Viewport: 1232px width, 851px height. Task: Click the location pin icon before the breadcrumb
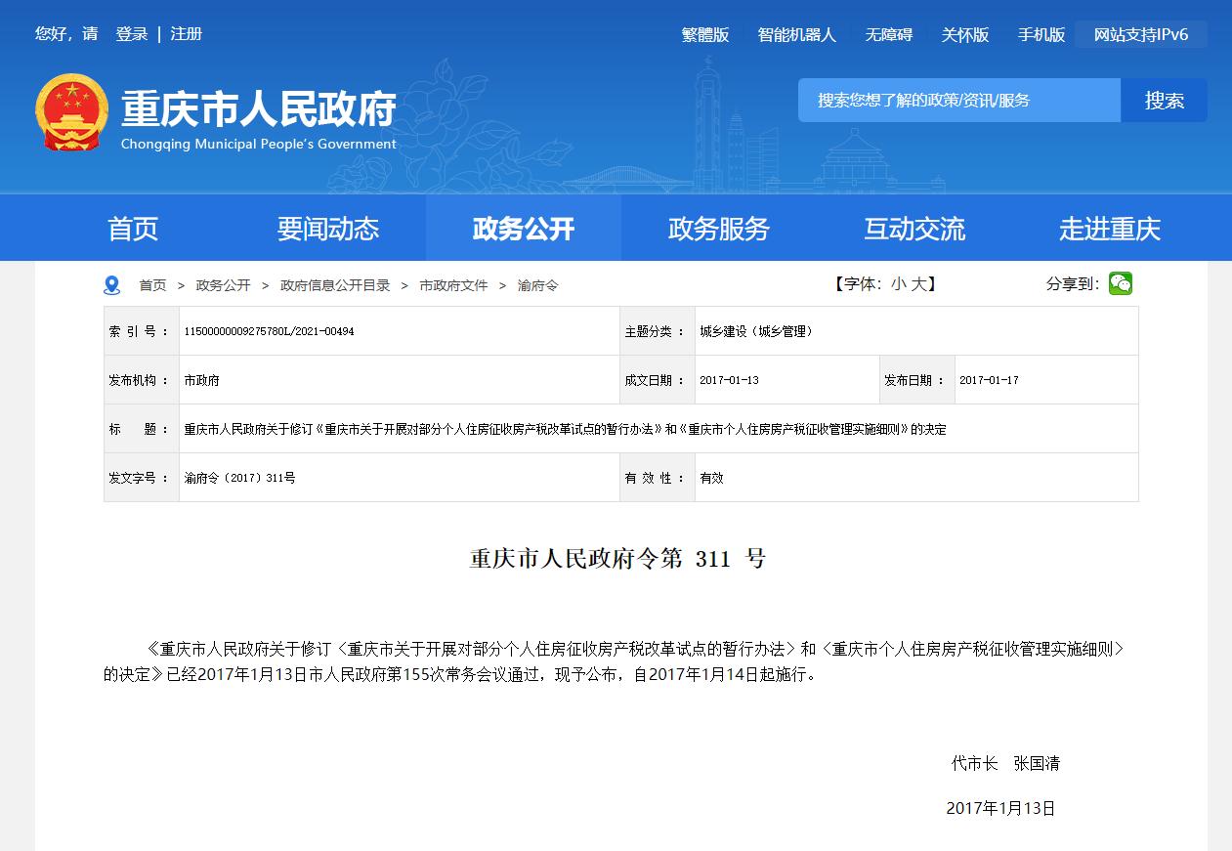point(110,284)
